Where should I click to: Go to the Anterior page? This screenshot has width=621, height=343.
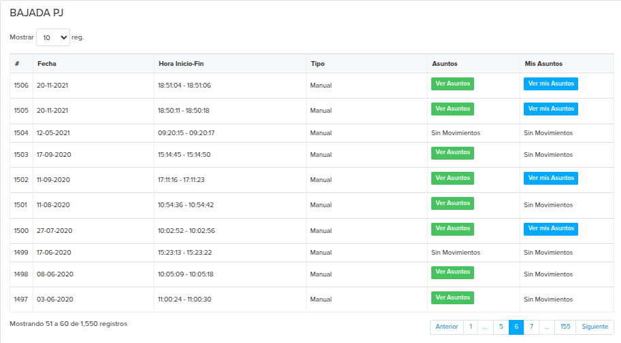click(x=446, y=327)
